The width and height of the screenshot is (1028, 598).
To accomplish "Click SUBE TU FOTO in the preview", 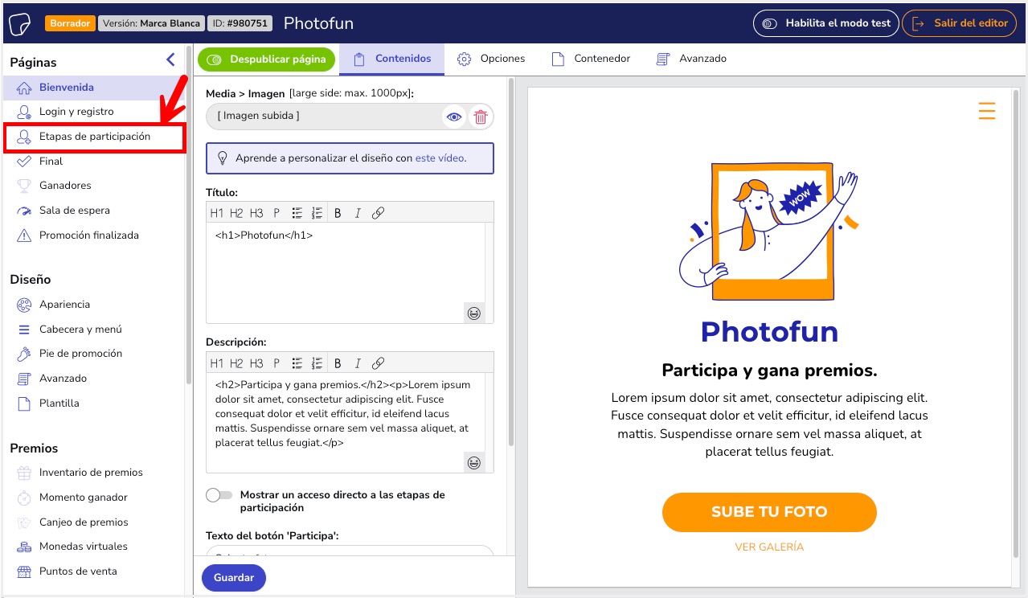I will click(x=769, y=512).
